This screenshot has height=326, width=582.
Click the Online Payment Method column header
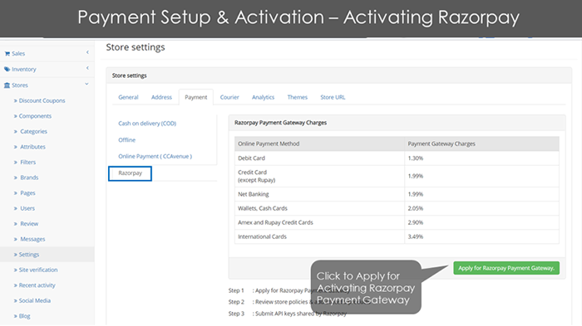pos(269,144)
